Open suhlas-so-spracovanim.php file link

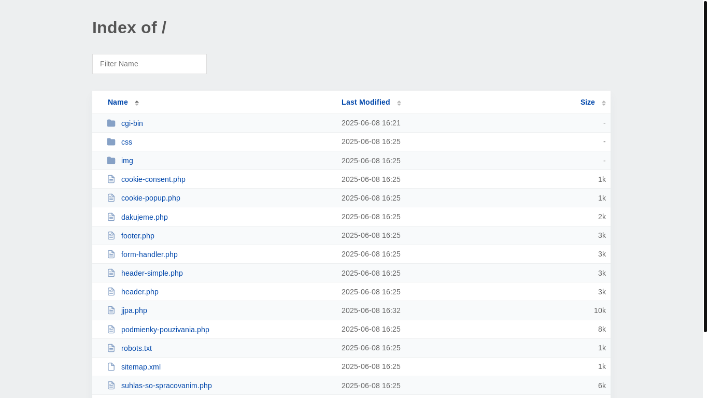coord(166,386)
